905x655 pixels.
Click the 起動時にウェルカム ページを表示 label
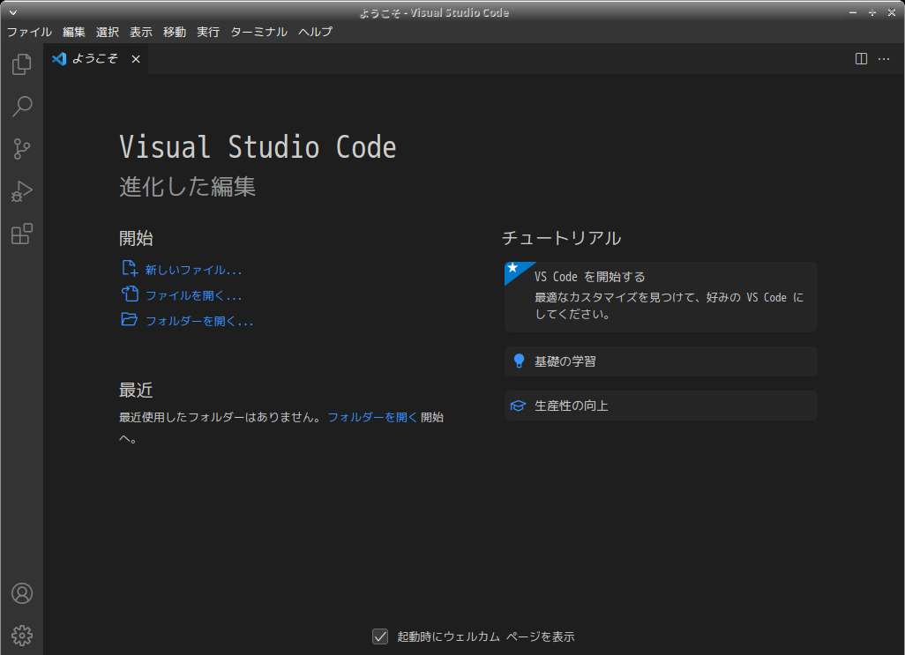click(x=486, y=636)
